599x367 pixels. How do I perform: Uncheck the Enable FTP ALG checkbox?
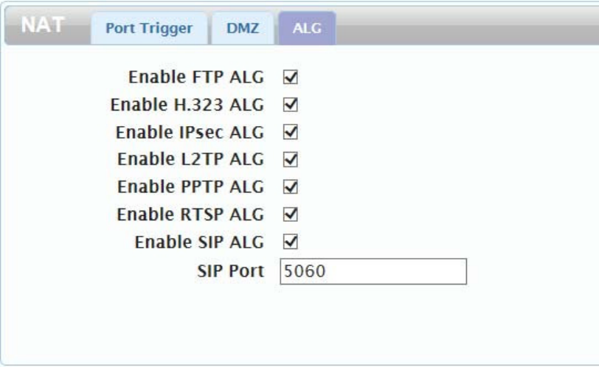click(291, 77)
